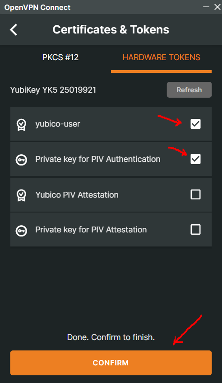This screenshot has width=222, height=383.
Task: Uncheck Private key for PIV Authentication checkbox
Action: [195, 159]
